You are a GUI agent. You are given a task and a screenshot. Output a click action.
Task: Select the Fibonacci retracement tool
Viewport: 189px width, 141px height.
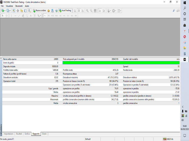[x=27, y=16]
